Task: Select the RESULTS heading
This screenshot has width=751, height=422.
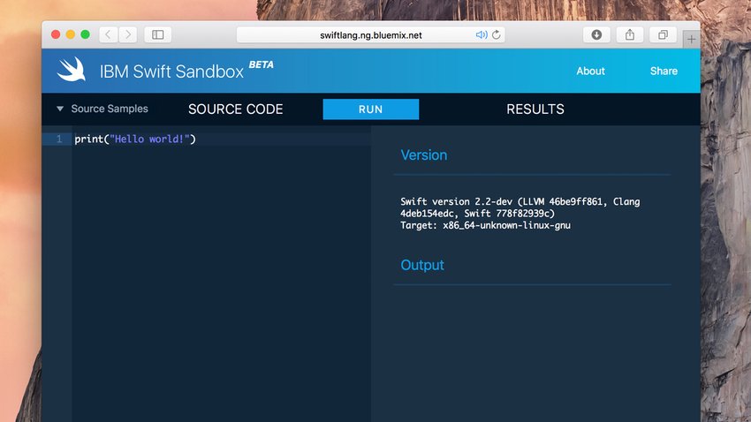Action: (x=535, y=109)
